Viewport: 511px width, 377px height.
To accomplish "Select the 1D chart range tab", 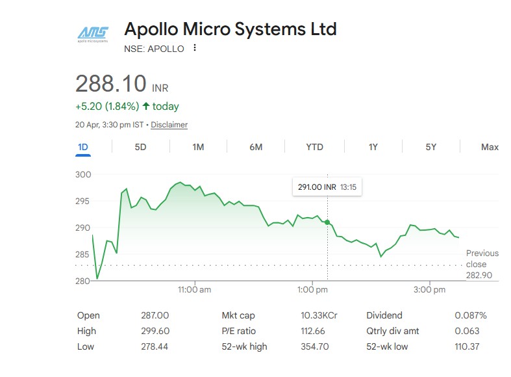I will [x=83, y=147].
